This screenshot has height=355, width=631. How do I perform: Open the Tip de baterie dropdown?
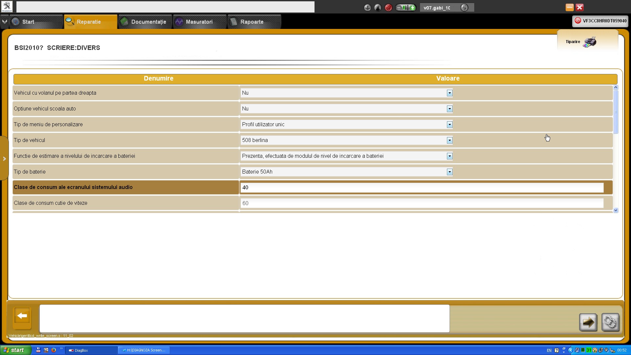click(x=450, y=172)
